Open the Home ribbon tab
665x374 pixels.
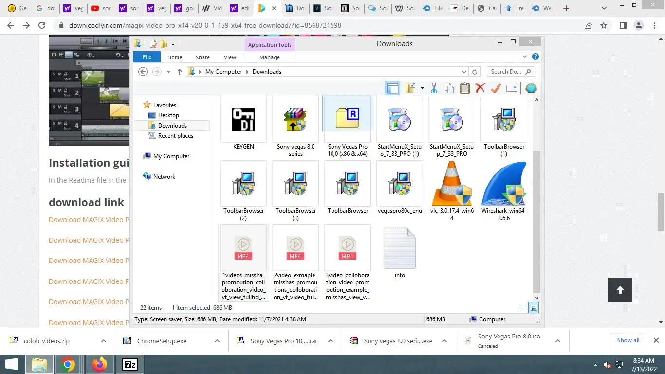(x=175, y=57)
